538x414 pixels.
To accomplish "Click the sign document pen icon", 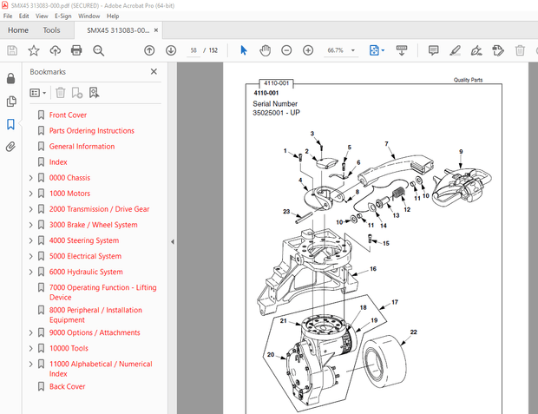I will [x=476, y=51].
